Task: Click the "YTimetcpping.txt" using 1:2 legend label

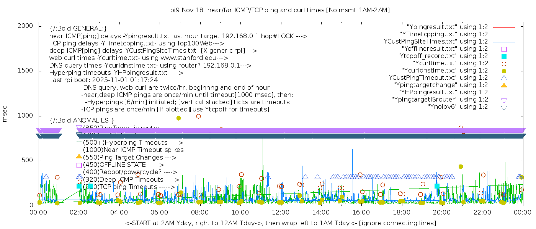Action: point(443,34)
